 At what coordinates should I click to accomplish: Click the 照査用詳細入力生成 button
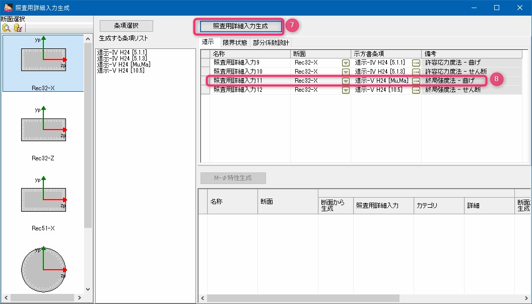[240, 26]
